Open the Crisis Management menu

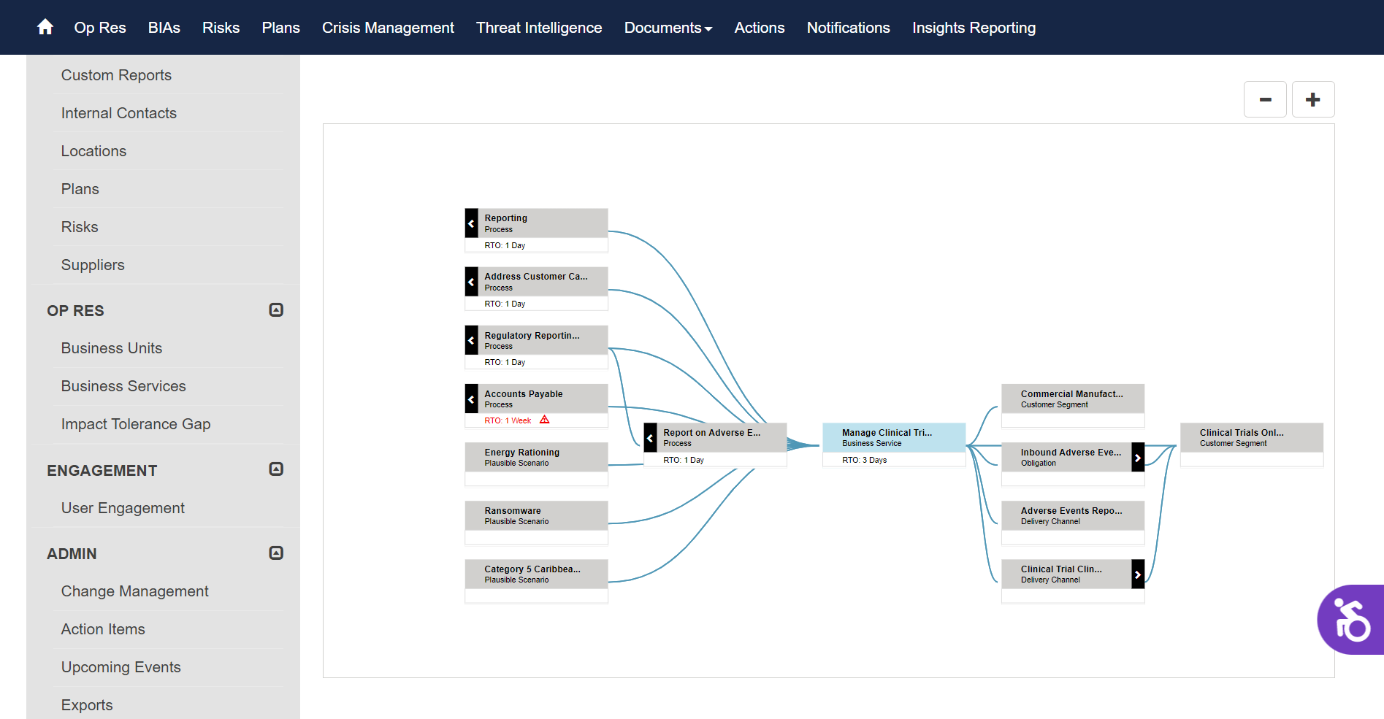[x=388, y=27]
